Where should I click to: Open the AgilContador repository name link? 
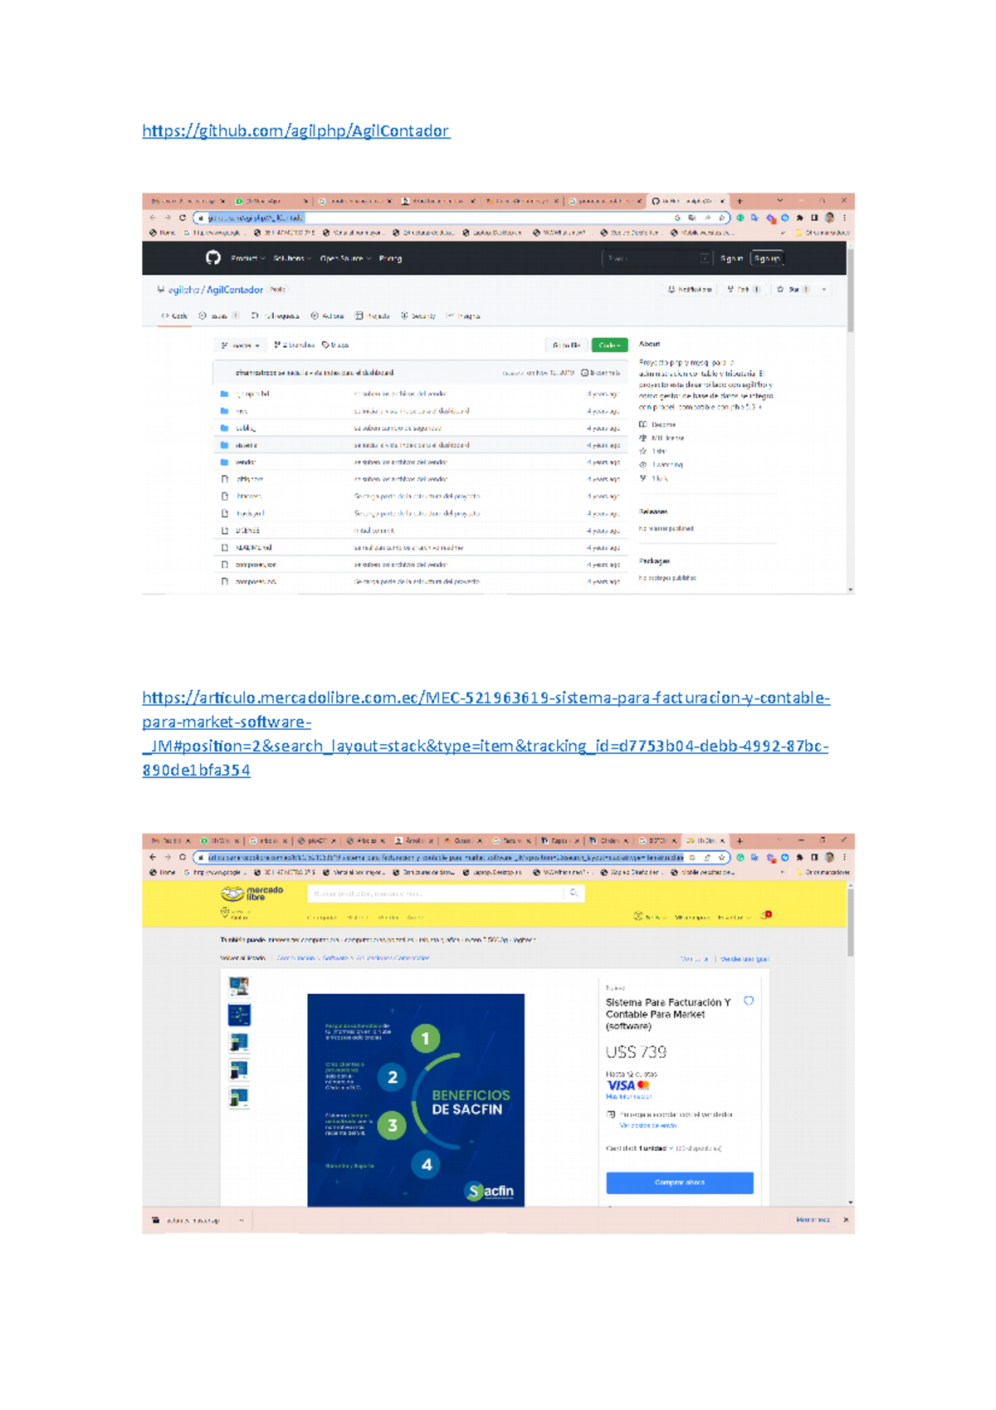pyautogui.click(x=235, y=290)
